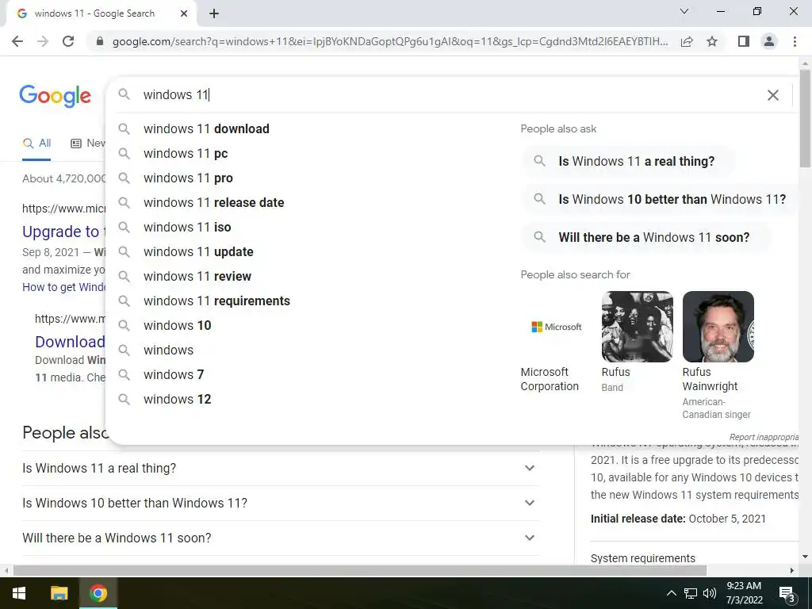The image size is (812, 609).
Task: Click the lock icon in address bar
Action: pyautogui.click(x=100, y=41)
